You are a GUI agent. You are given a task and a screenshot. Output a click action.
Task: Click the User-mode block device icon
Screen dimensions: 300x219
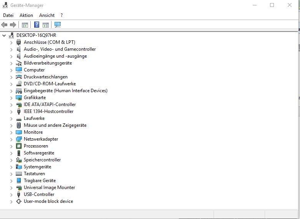tap(18, 201)
